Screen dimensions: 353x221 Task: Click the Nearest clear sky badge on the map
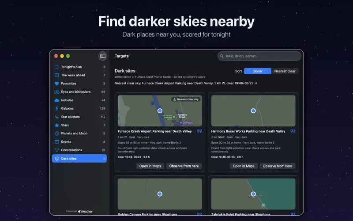tap(186, 99)
